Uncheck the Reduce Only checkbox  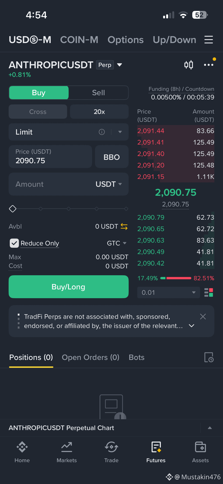[x=14, y=243]
